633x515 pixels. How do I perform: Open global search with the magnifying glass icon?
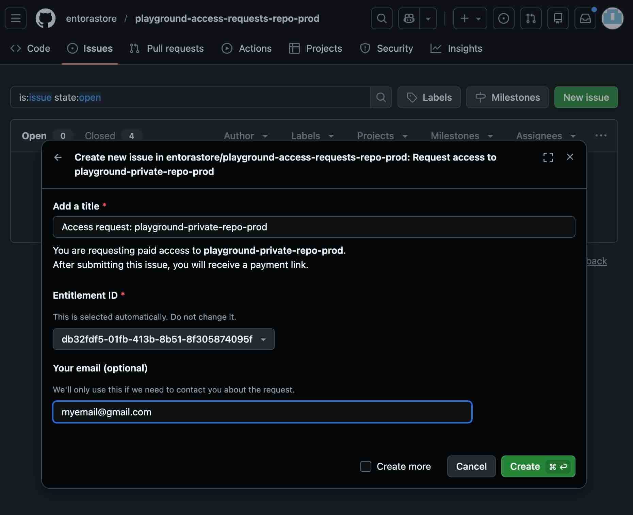coord(382,18)
